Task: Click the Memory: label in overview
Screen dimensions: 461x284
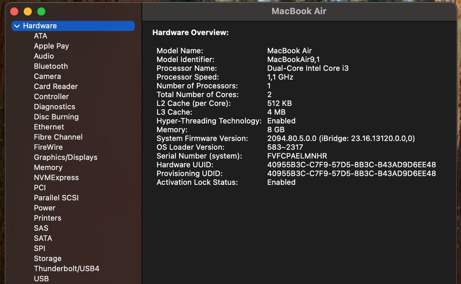Action: 172,129
